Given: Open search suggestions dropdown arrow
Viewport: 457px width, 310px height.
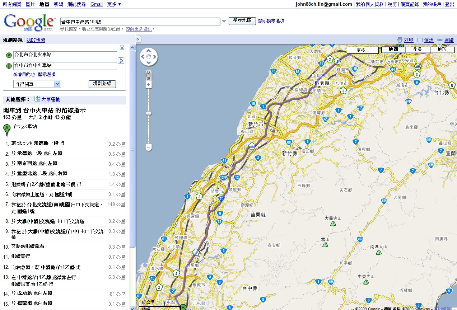Looking at the screenshot, I should (224, 22).
